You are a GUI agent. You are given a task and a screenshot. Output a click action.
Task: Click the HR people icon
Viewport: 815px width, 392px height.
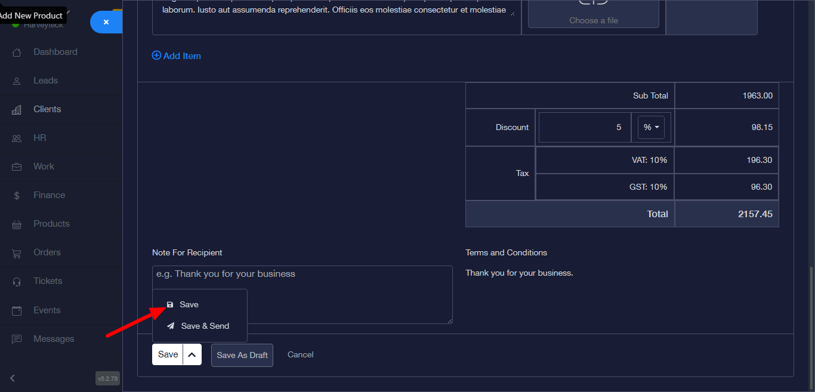(17, 138)
